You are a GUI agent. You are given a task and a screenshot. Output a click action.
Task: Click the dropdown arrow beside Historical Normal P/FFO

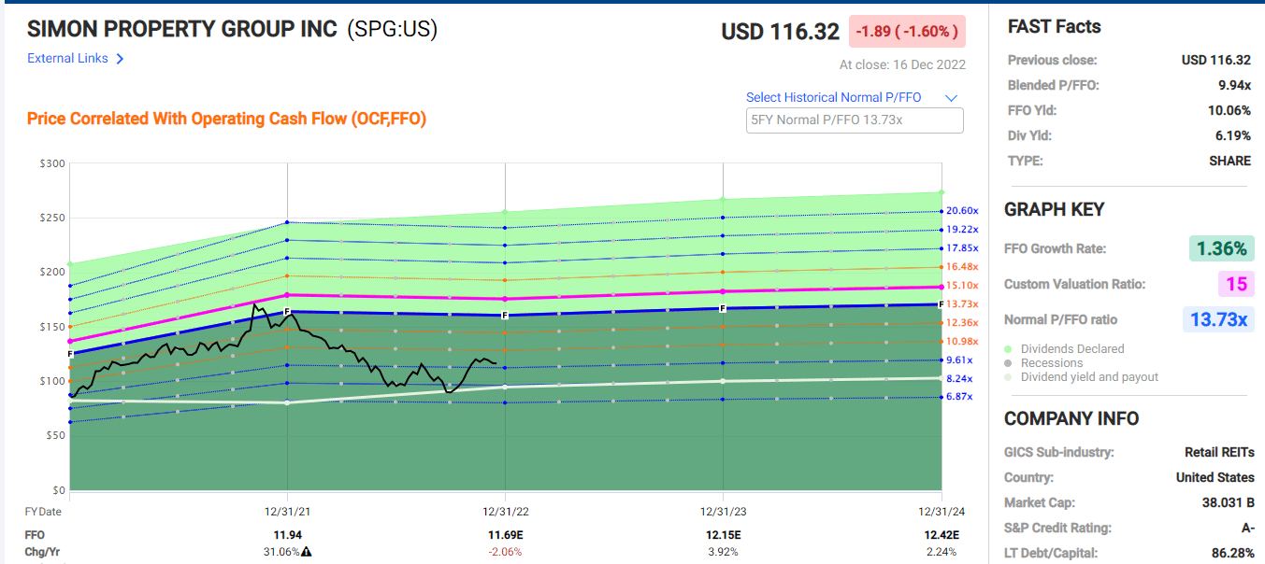pos(952,98)
